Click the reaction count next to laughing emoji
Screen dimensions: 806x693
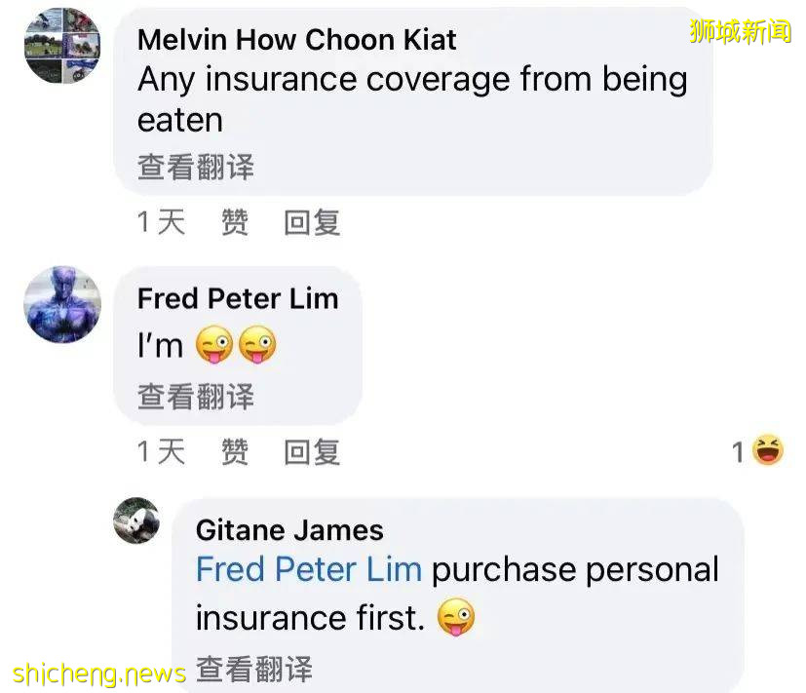738,452
